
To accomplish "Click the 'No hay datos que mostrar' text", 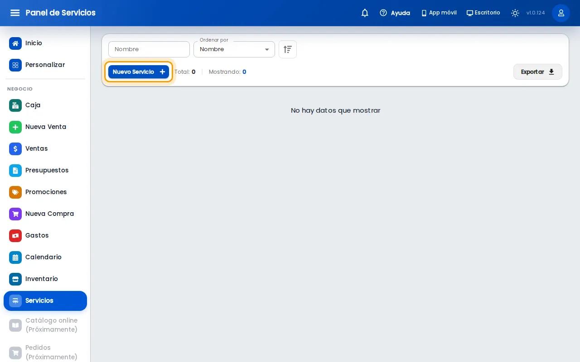I will tap(335, 110).
